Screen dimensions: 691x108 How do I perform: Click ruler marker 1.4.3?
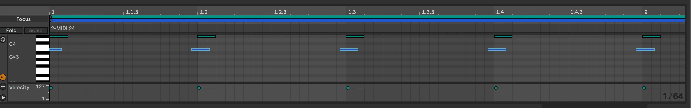click(x=576, y=12)
